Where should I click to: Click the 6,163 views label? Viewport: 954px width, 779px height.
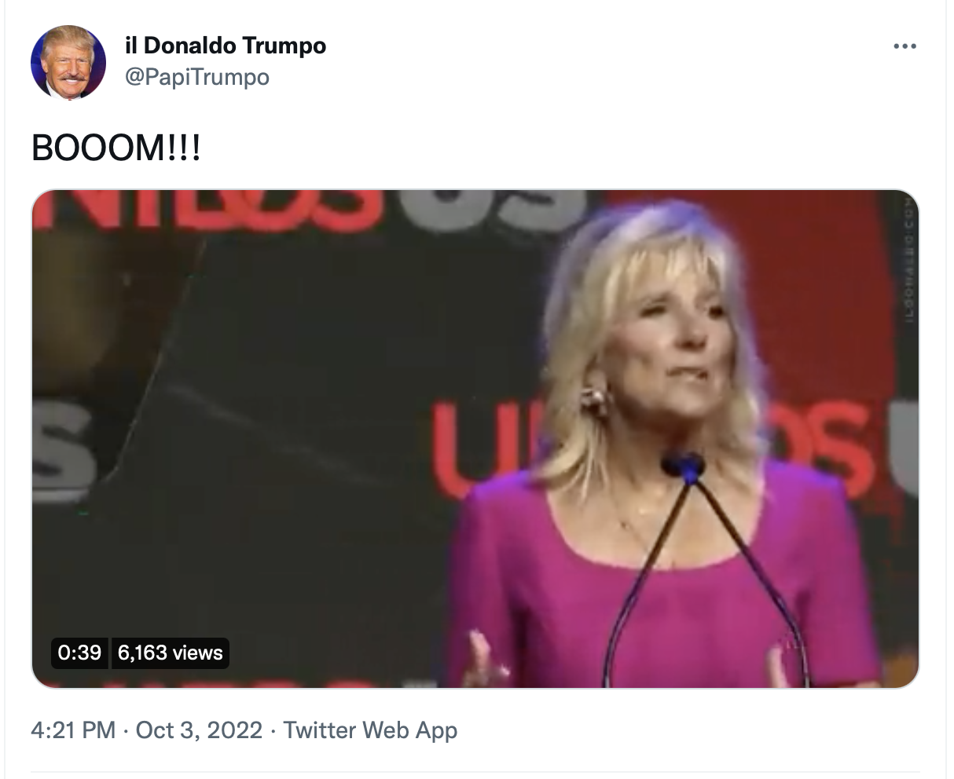coord(171,653)
